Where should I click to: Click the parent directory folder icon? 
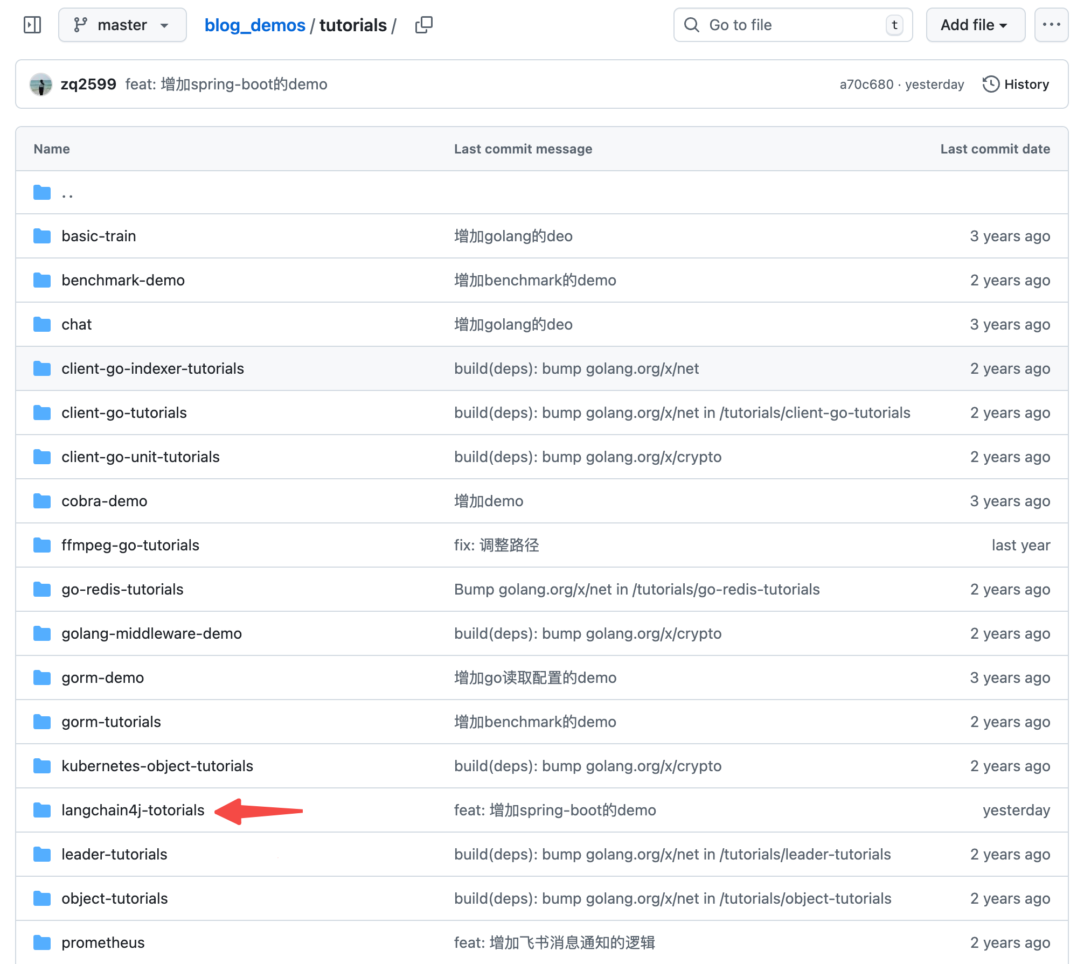[42, 193]
